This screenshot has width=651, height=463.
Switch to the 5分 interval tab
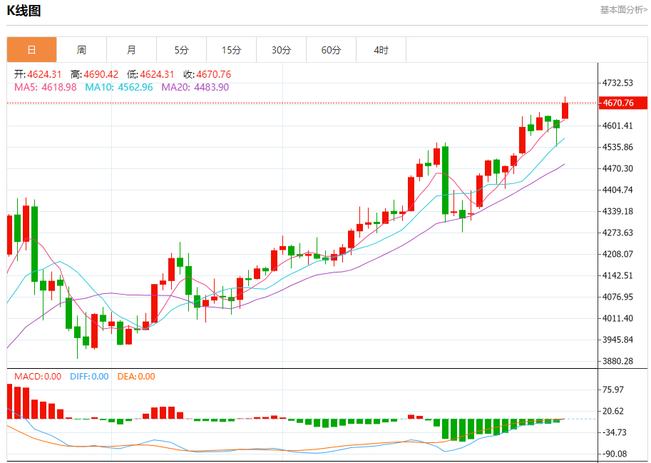click(x=181, y=50)
